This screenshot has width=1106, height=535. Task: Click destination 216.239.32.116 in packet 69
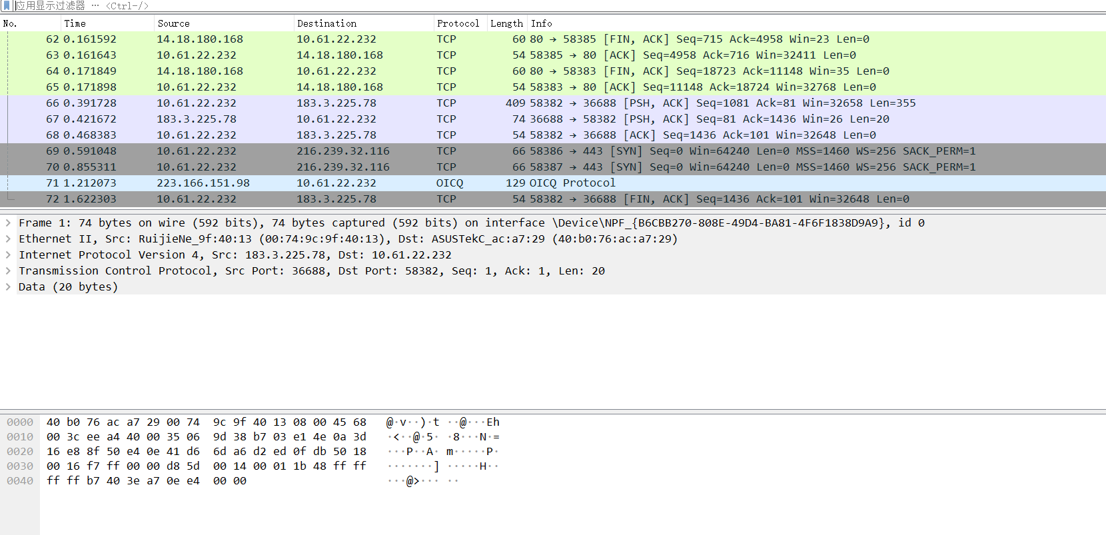pyautogui.click(x=343, y=151)
